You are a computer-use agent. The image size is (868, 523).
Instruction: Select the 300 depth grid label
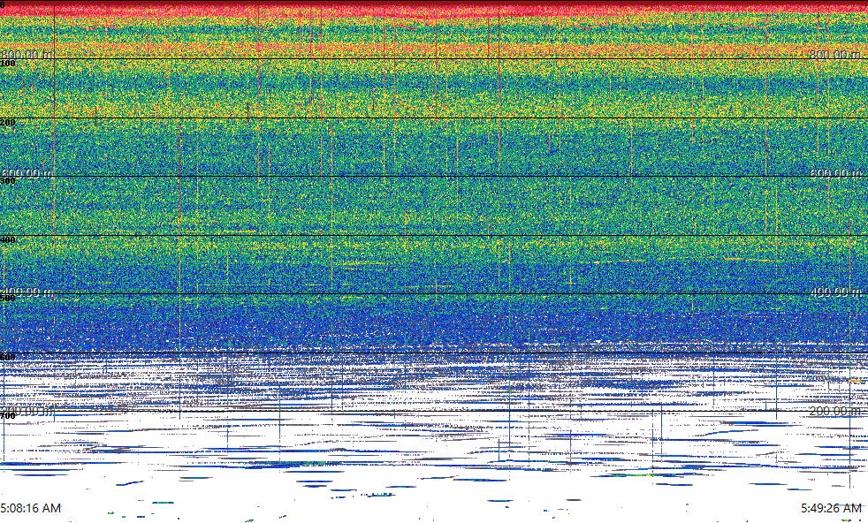tap(8, 180)
